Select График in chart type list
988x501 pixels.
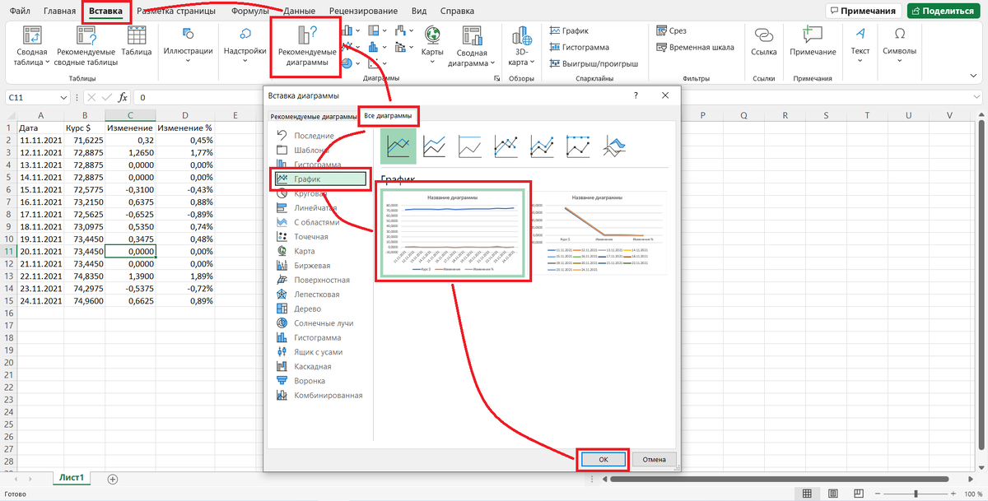coord(320,179)
